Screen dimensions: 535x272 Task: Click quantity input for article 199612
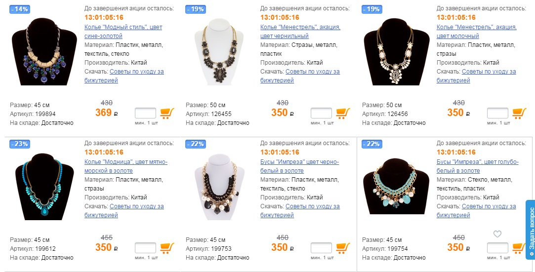[x=145, y=248]
